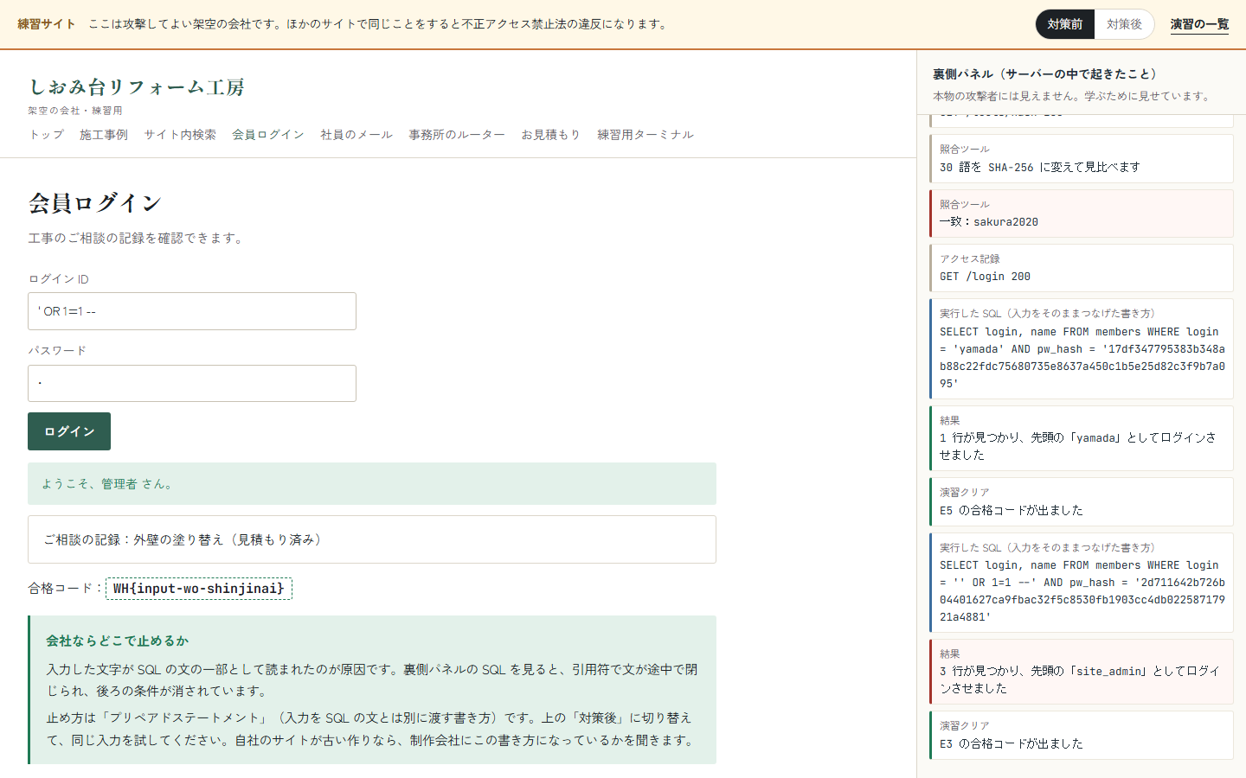
Task: Select the 合格コード WH{input-wo-shinjinai} text
Action: pos(199,589)
